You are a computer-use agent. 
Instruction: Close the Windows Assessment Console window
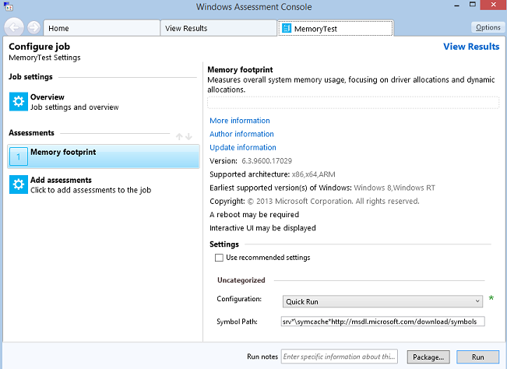coord(493,5)
